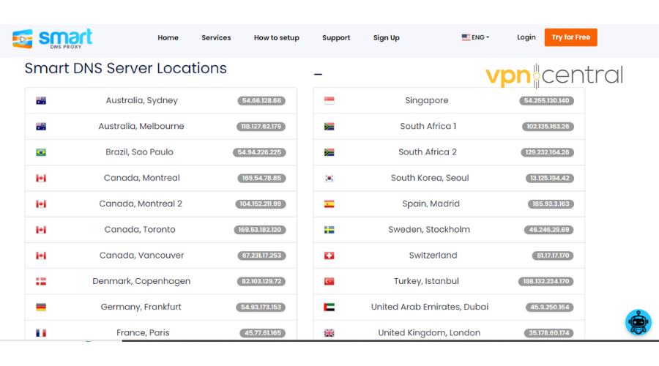The image size is (659, 366).
Task: Click the Turkey flag icon
Action: coord(329,282)
